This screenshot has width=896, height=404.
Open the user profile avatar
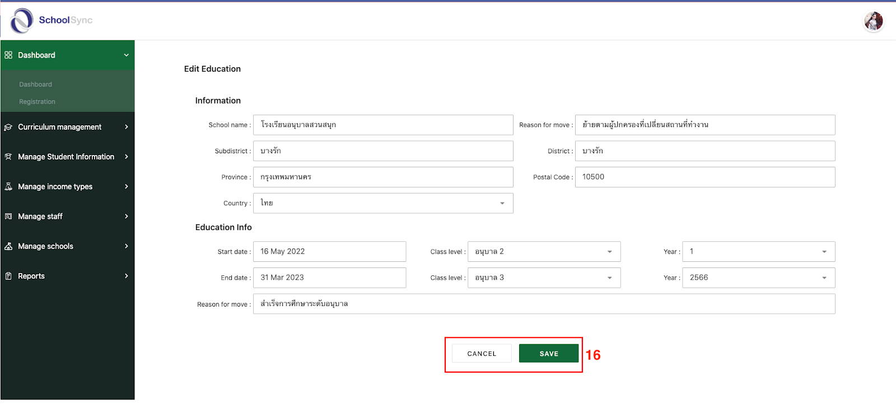[873, 21]
